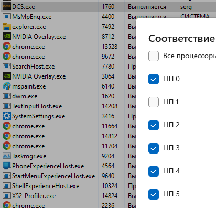This screenshot has width=216, height=208.
Task: Click PID value 4400
Action: point(108,17)
